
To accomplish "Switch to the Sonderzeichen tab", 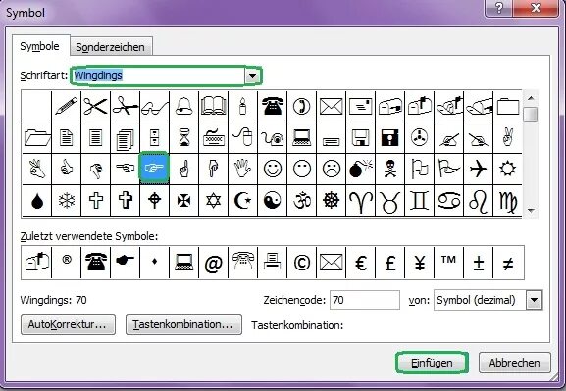I will (x=111, y=47).
